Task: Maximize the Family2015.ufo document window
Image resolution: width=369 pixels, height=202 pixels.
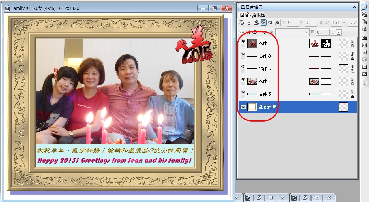Action: pyautogui.click(x=215, y=8)
